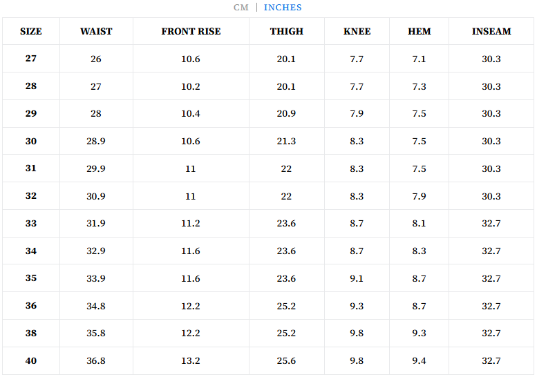Click the KNEE column header

pos(357,32)
